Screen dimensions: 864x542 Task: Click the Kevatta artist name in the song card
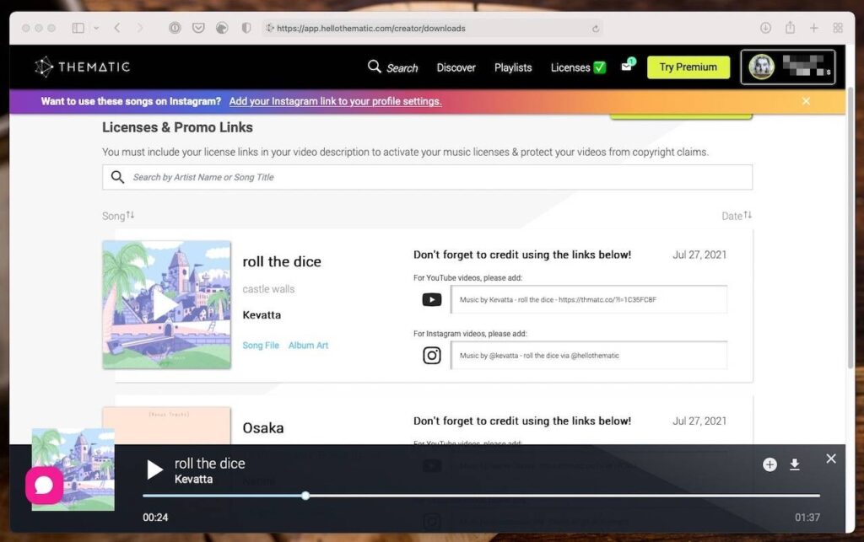262,315
